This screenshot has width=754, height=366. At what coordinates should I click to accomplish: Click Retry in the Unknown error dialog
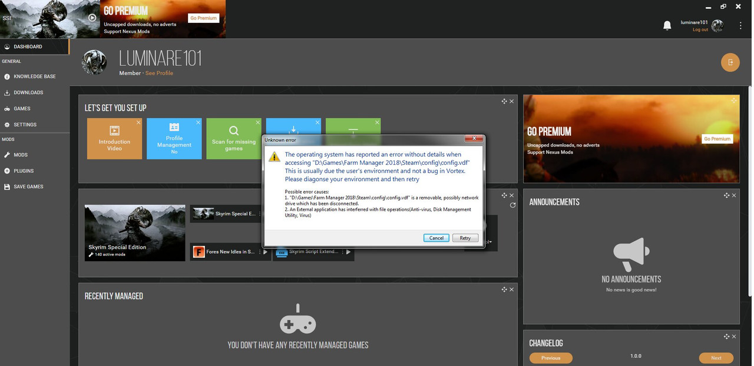[465, 238]
